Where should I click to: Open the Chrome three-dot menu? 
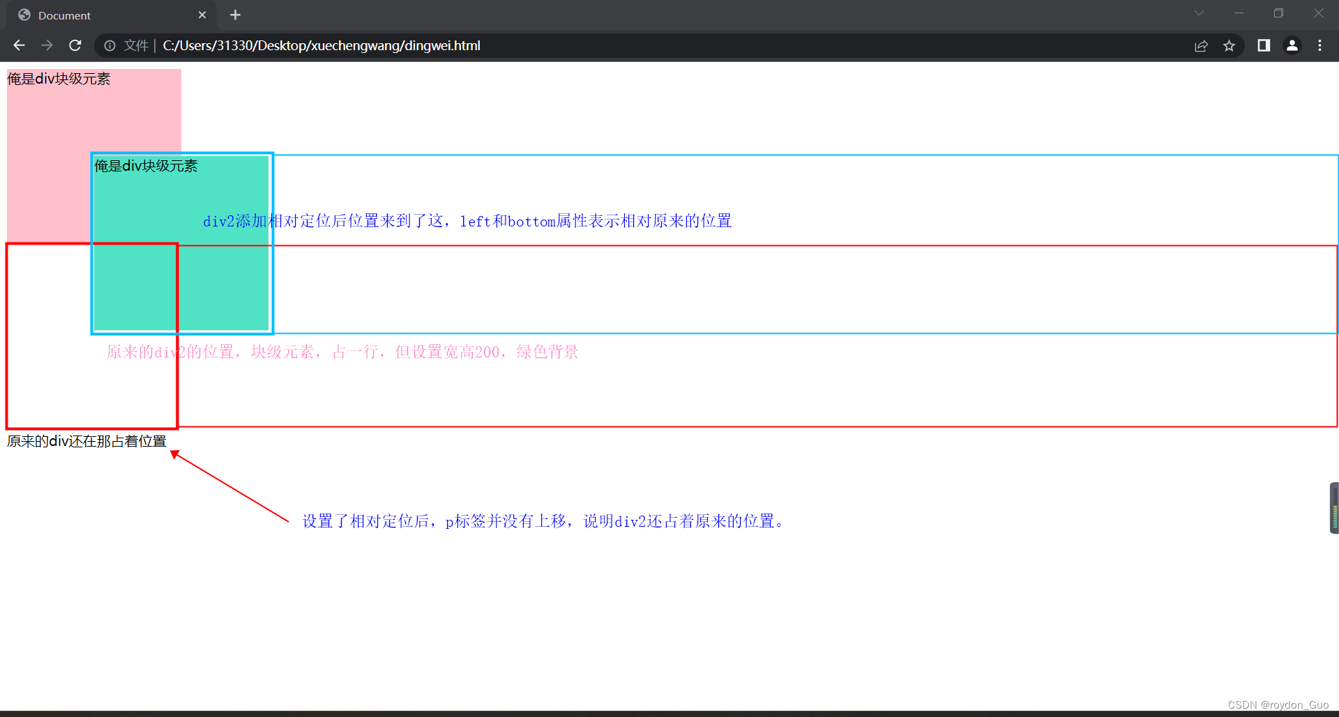pos(1319,45)
